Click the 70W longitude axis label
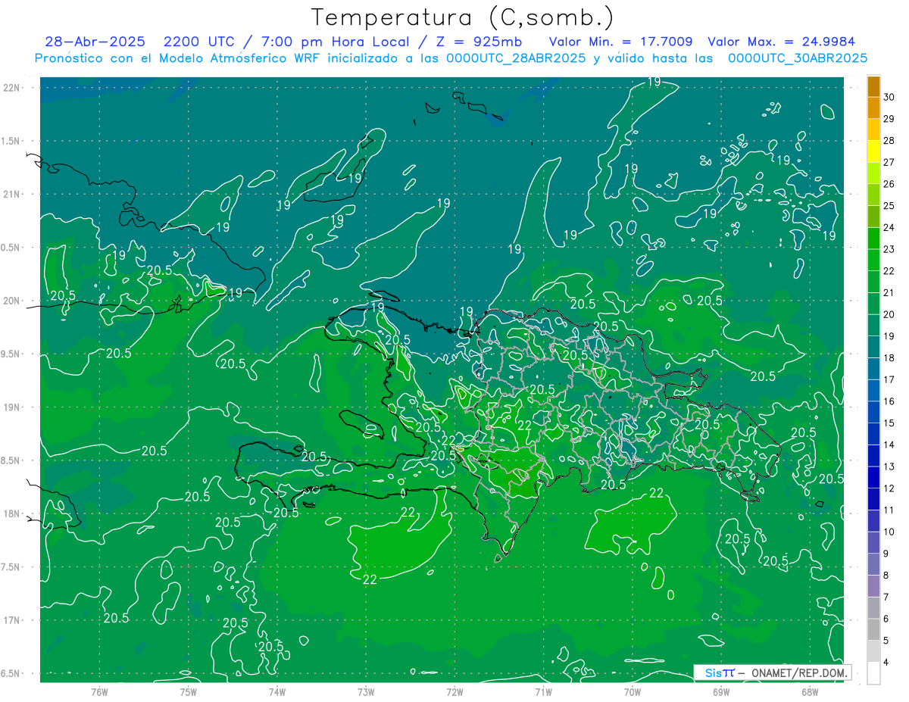 633,692
